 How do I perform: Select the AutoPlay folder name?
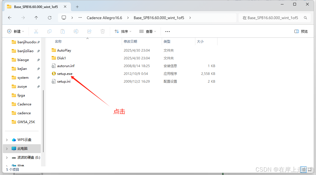tap(64, 50)
